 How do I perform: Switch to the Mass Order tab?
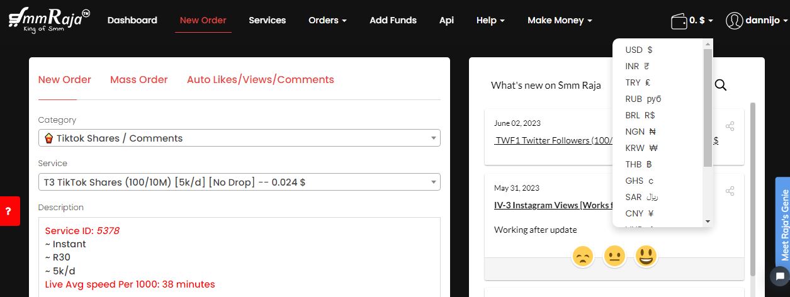[x=138, y=80]
